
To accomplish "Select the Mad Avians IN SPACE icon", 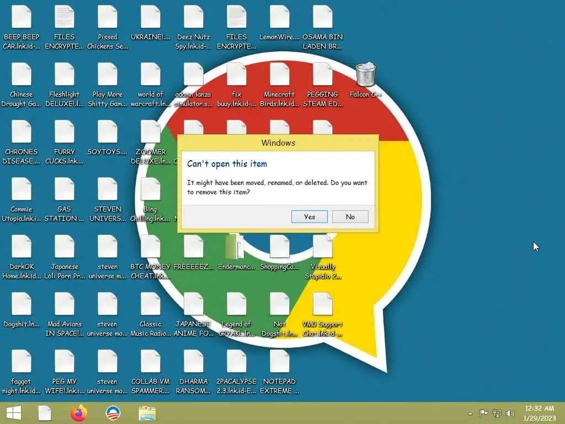I will coord(64,315).
